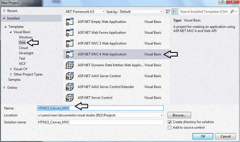Expand the Online section

coord(4,87)
